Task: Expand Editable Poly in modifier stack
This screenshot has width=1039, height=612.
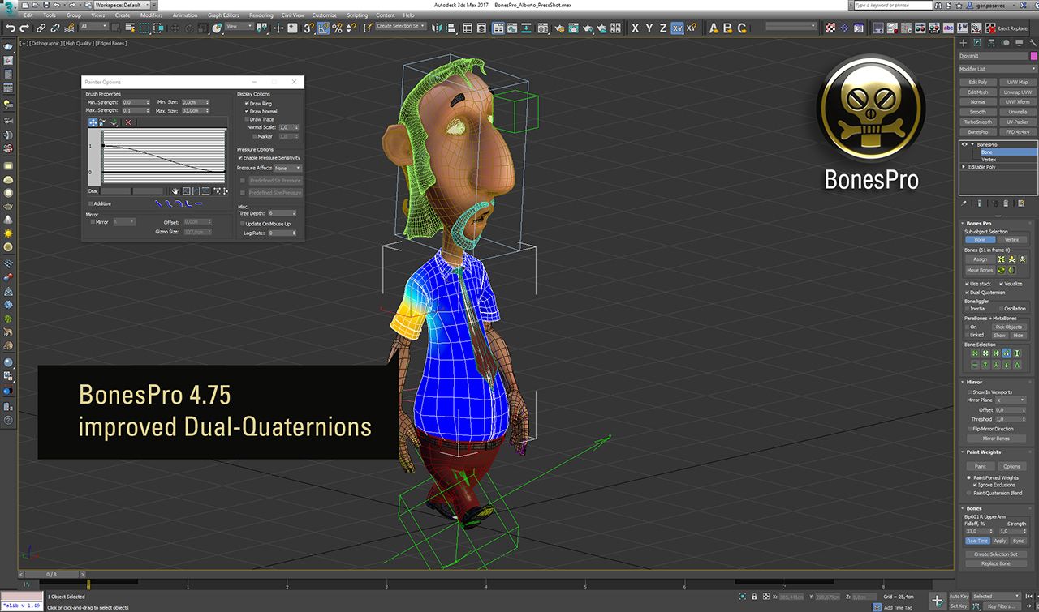Action: coord(964,167)
